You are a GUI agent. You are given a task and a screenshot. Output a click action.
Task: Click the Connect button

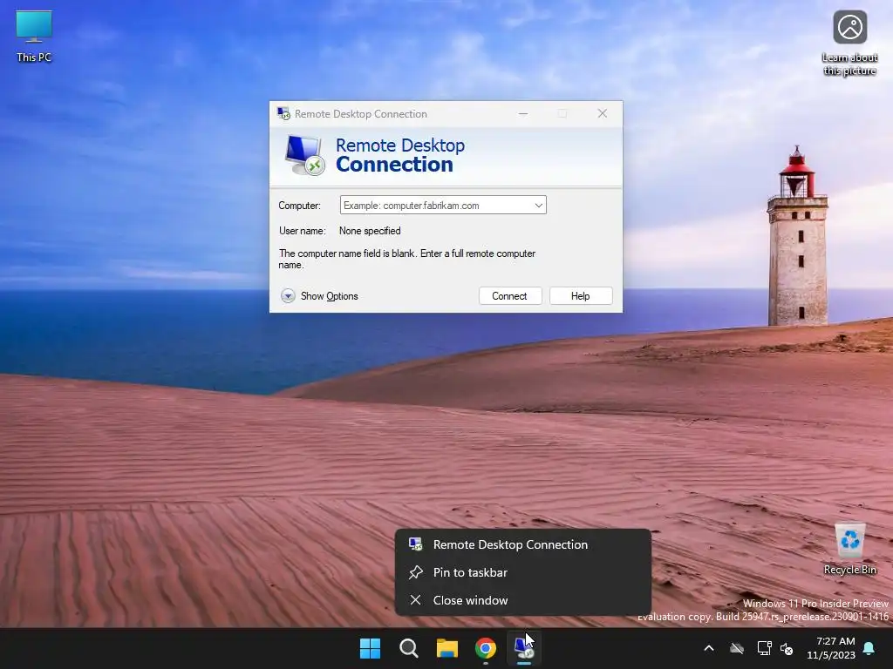(509, 296)
